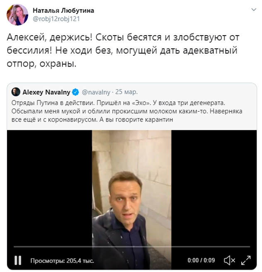Click the @robj12robj121 handle

(x=56, y=19)
